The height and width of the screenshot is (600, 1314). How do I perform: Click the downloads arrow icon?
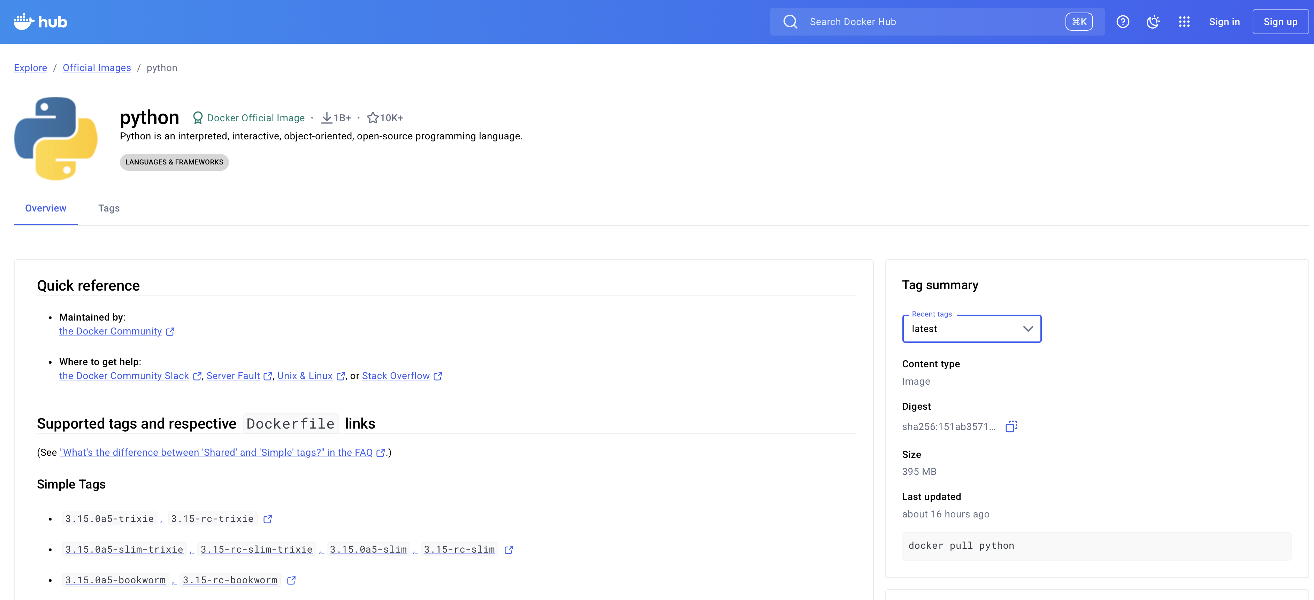(x=327, y=118)
